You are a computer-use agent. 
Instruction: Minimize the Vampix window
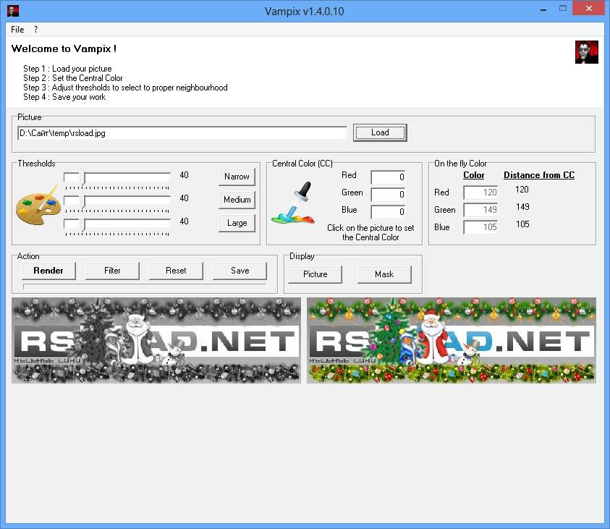click(x=543, y=9)
